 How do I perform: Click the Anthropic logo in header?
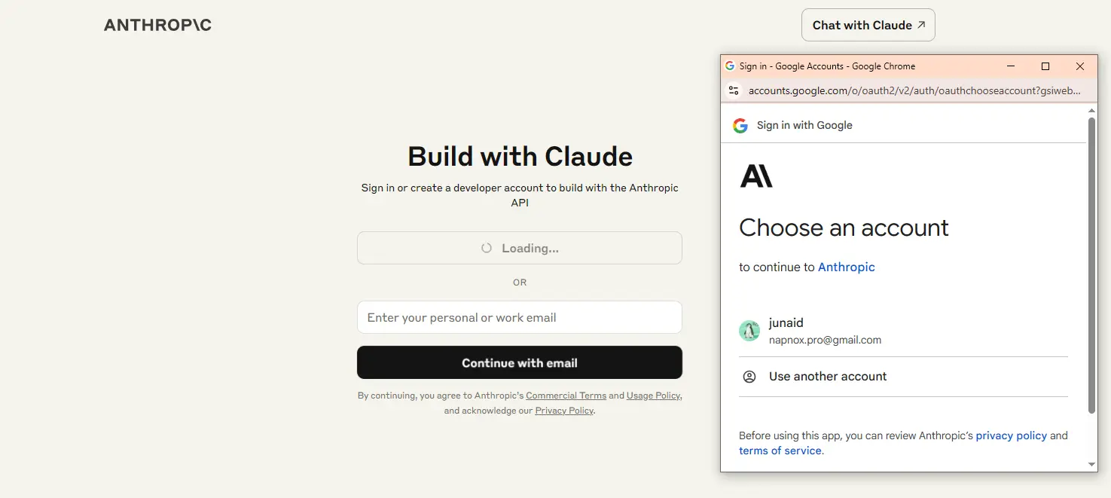pos(157,25)
